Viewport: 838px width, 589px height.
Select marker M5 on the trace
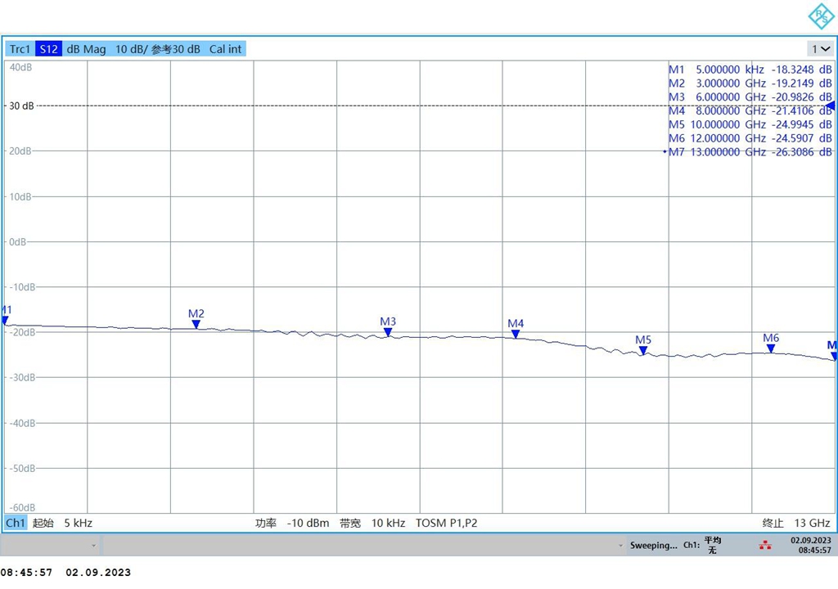point(643,351)
